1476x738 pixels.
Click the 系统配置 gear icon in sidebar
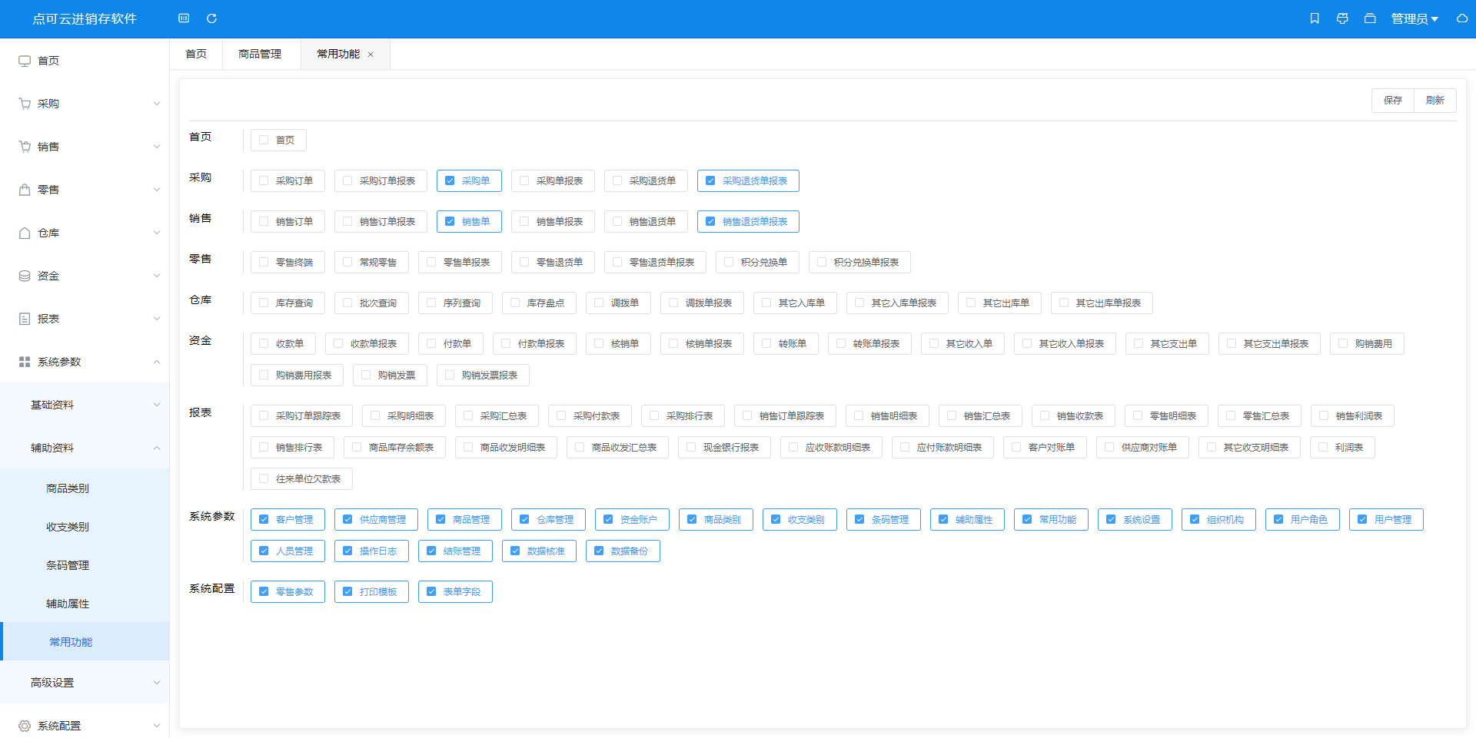point(25,726)
